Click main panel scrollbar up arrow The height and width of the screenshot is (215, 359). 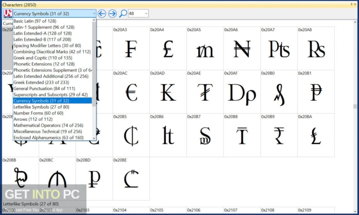coord(355,22)
